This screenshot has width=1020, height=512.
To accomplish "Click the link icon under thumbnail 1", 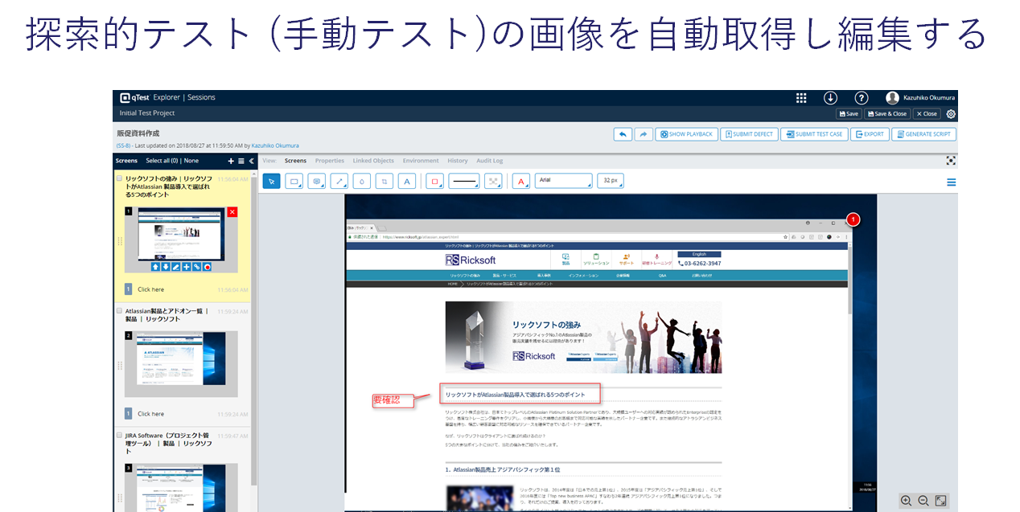I will click(x=197, y=267).
